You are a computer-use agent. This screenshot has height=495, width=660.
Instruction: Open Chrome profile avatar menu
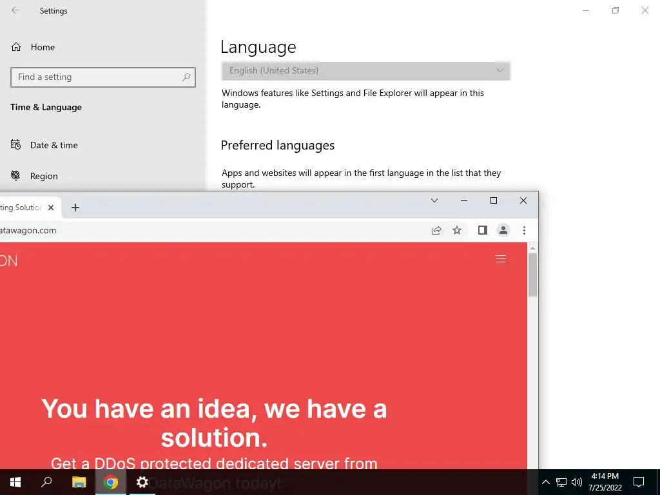(503, 230)
